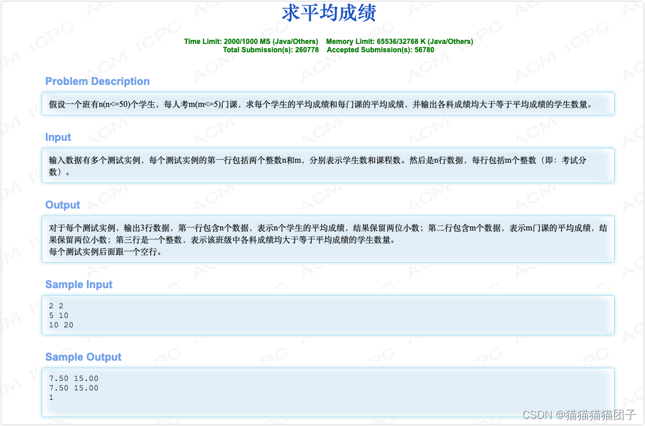The height and width of the screenshot is (426, 645).
Task: Click sample input line '2 2'
Action: pos(56,306)
